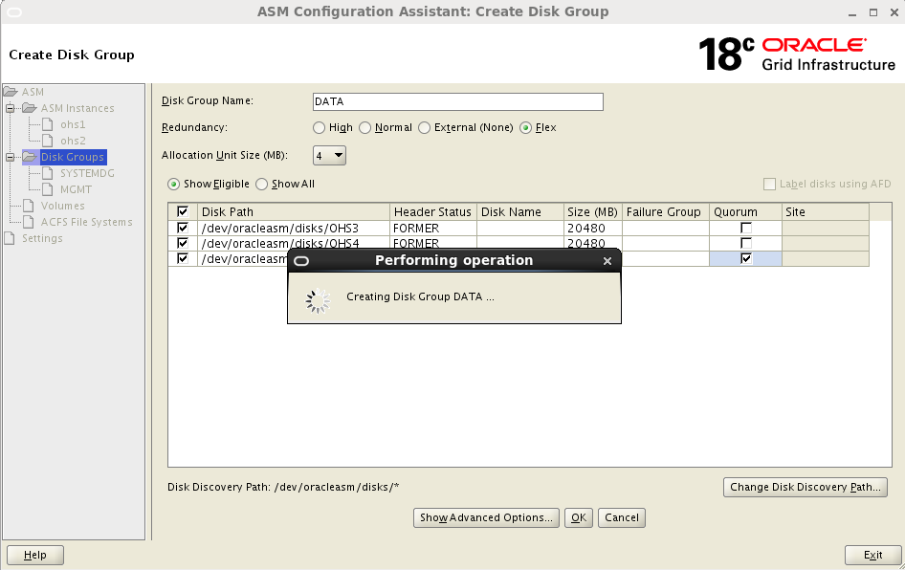This screenshot has height=570, width=905.
Task: Open Settings in the navigation tree
Action: (x=42, y=238)
